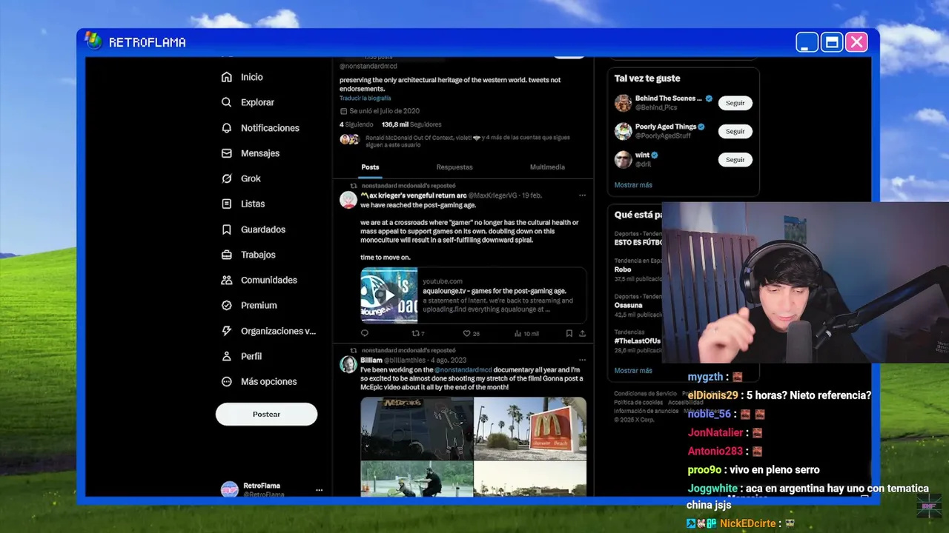
Task: Open more options on Max Krieger's post
Action: [582, 195]
